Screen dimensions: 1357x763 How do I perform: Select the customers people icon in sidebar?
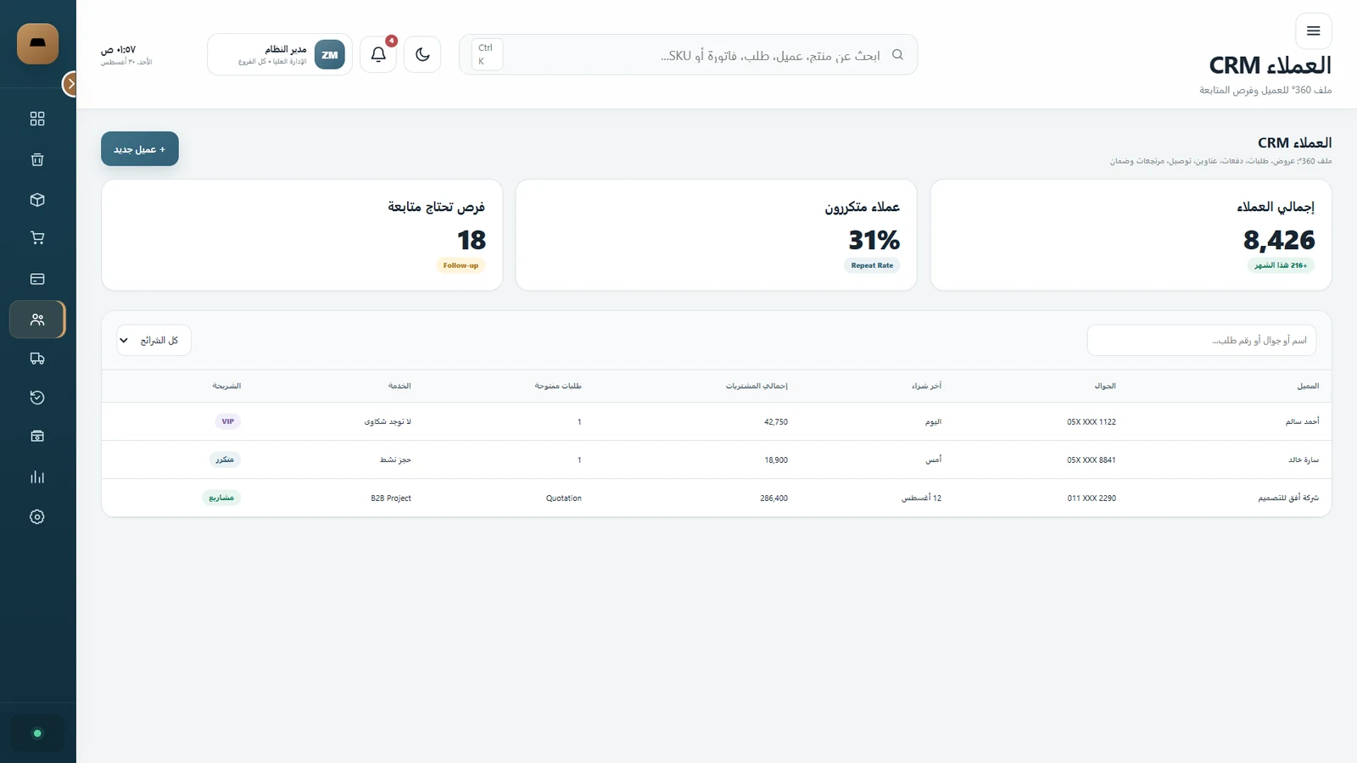click(37, 320)
